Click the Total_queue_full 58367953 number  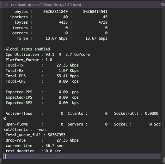(x=57, y=135)
